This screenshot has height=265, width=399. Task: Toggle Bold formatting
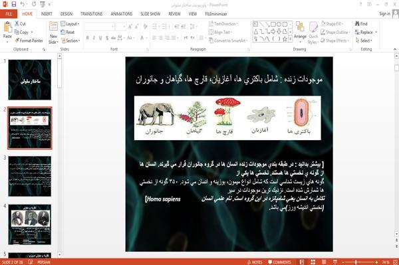pyautogui.click(x=88, y=38)
